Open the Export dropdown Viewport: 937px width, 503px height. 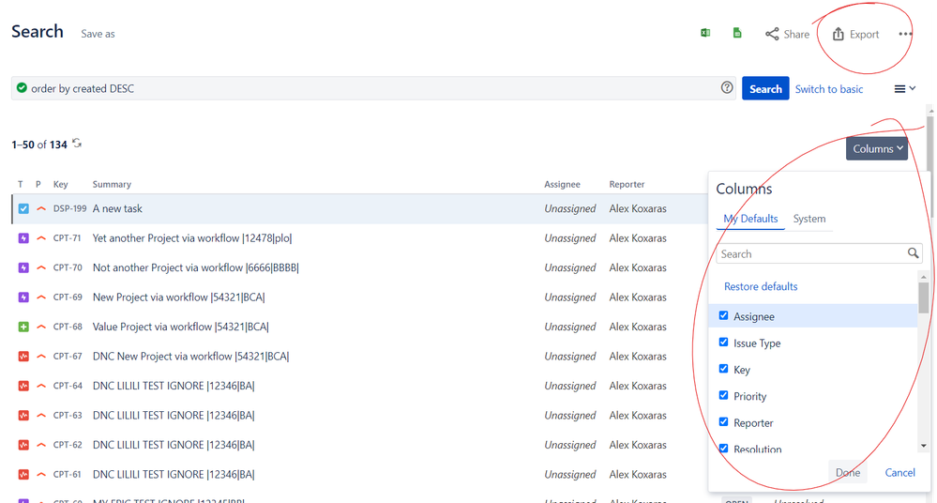point(855,34)
